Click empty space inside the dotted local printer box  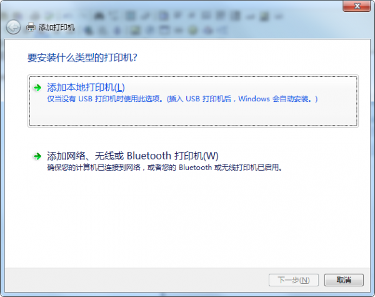pyautogui.click(x=192, y=114)
